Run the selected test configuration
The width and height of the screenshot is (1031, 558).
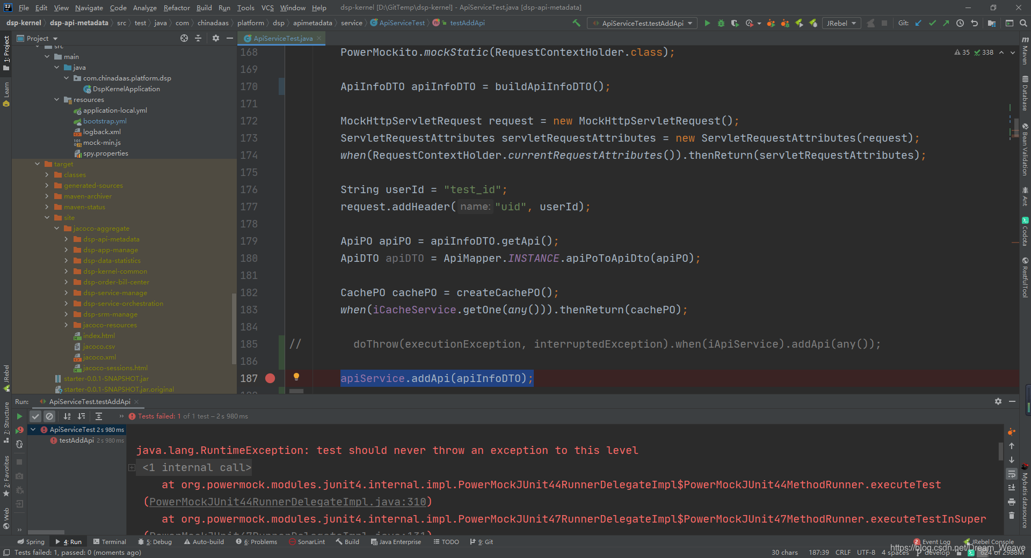coord(708,23)
